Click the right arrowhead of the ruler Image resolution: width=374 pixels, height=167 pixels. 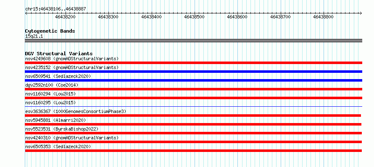[x=361, y=13]
